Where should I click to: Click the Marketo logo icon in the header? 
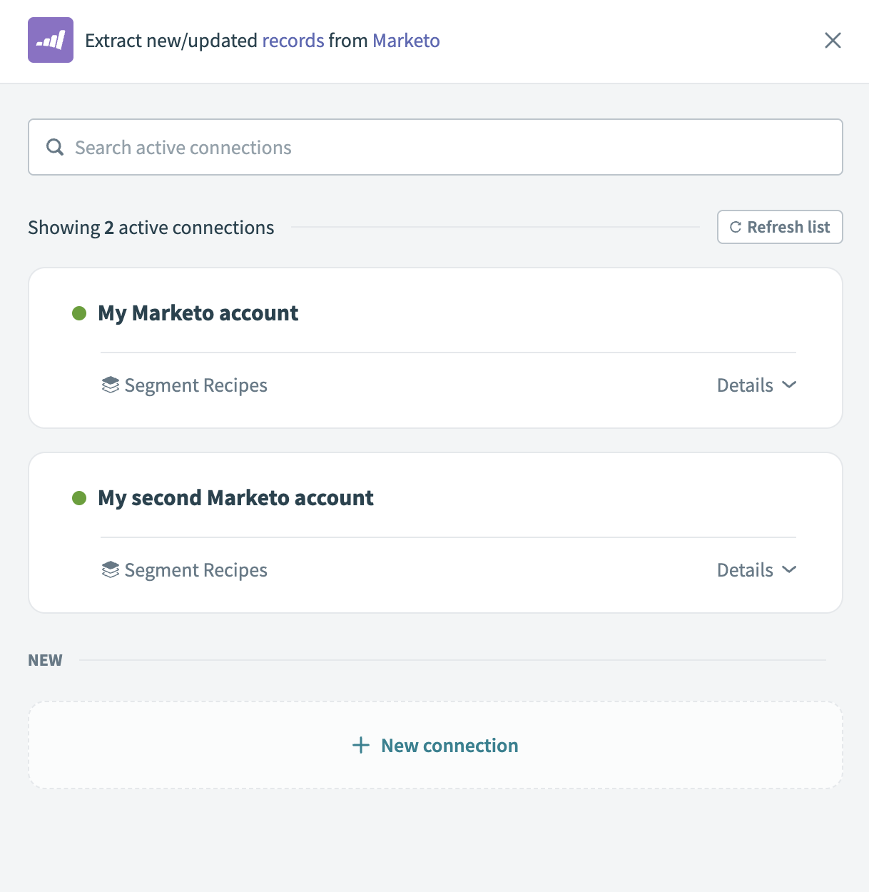[50, 40]
